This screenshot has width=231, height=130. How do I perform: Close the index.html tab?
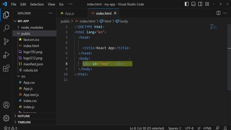115,13
